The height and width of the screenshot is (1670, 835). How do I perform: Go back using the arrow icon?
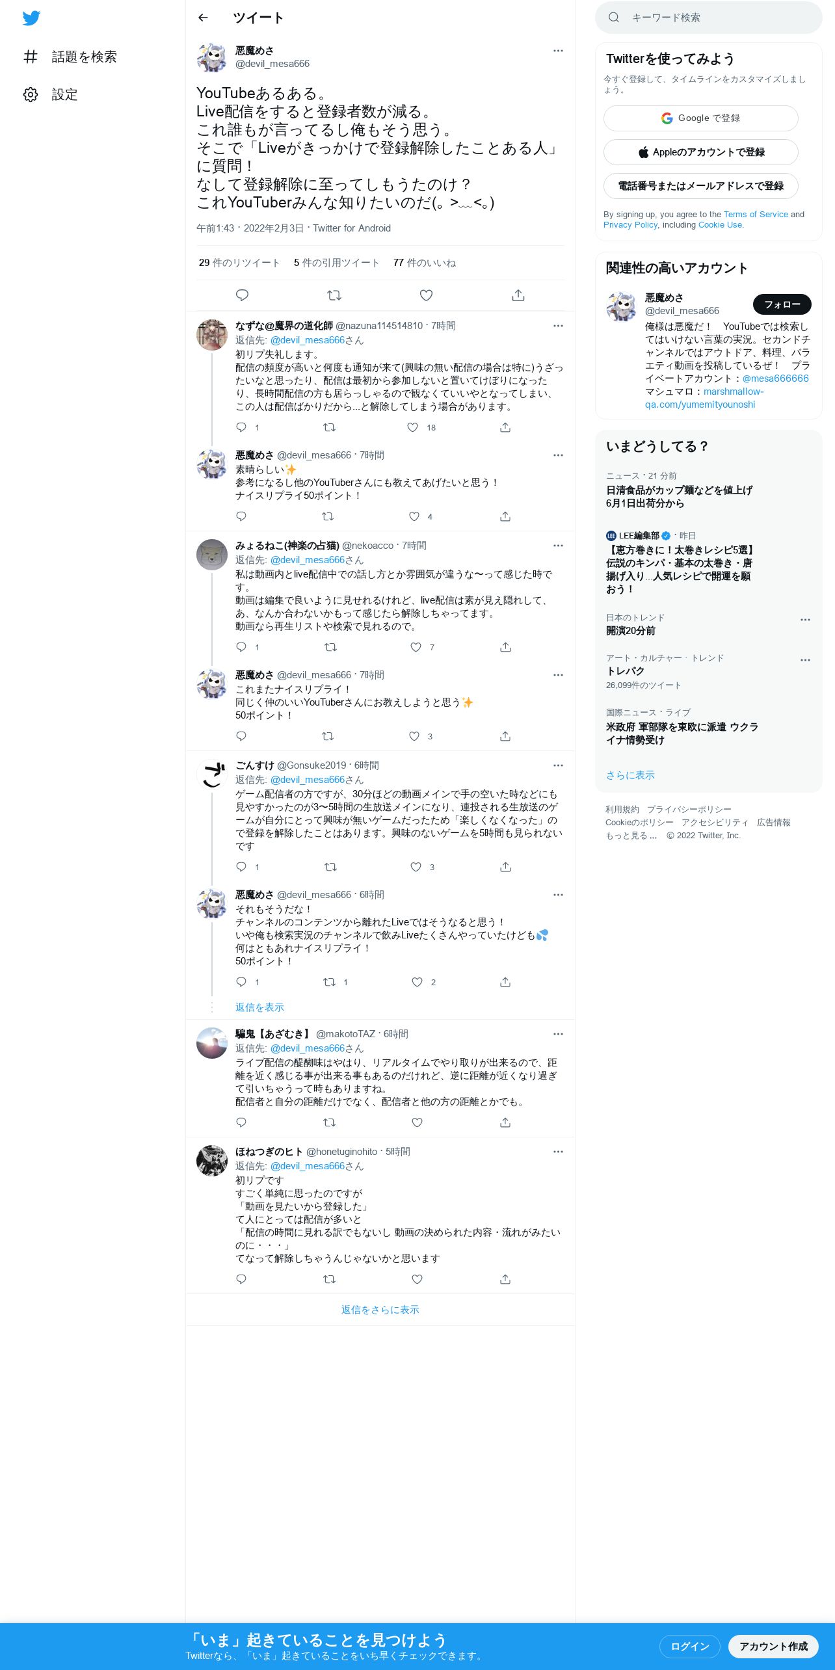tap(203, 18)
